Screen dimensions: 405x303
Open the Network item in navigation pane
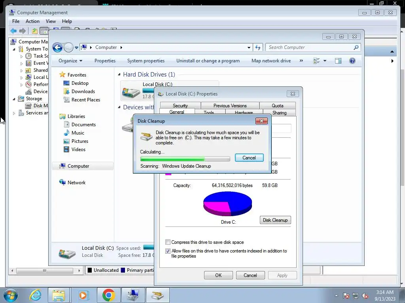76,182
